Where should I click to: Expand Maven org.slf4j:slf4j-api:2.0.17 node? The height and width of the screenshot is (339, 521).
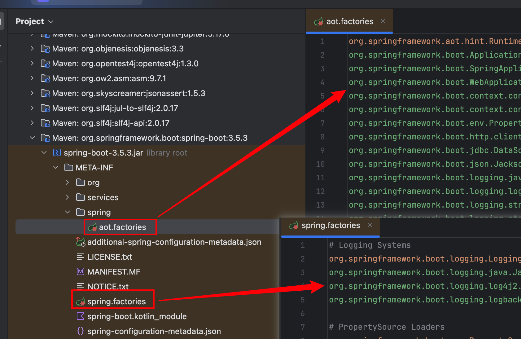tap(32, 123)
